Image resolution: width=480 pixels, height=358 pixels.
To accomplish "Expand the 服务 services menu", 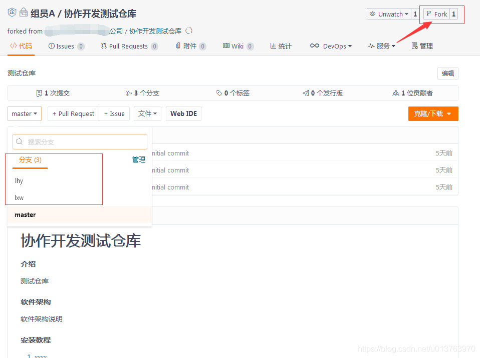I will [382, 46].
